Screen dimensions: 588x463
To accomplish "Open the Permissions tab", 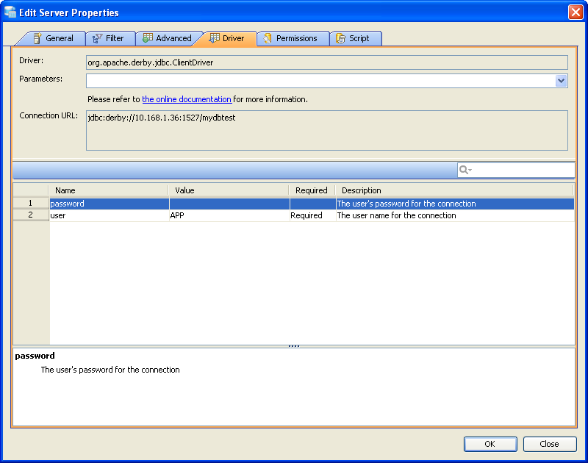I will [293, 38].
